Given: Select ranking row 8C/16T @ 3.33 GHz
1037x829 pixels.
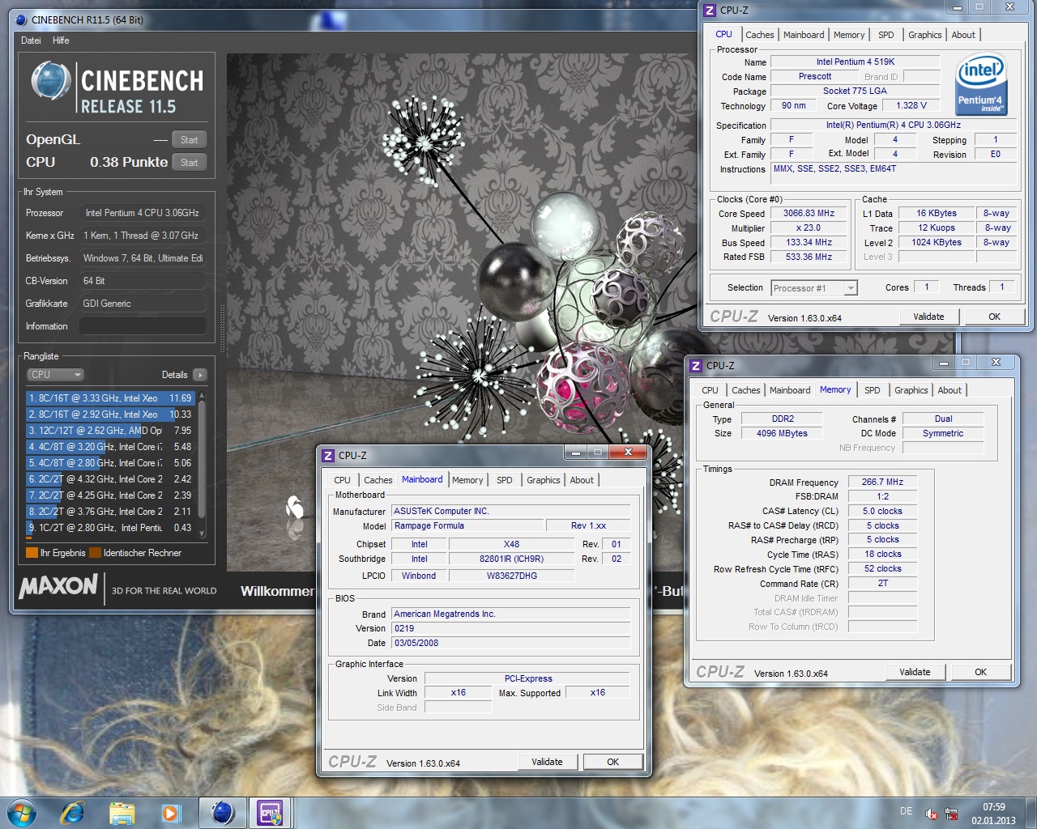Looking at the screenshot, I should click(x=110, y=398).
